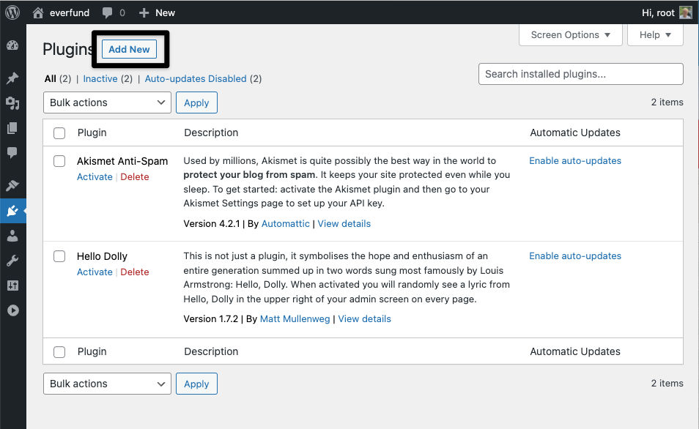699x429 pixels.
Task: Click the bottom Automatic Updates footer label
Action: click(575, 351)
